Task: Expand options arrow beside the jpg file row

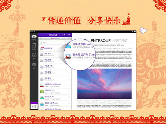Action: (x=69, y=91)
